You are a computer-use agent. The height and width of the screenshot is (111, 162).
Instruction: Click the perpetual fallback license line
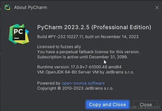pos(88,52)
